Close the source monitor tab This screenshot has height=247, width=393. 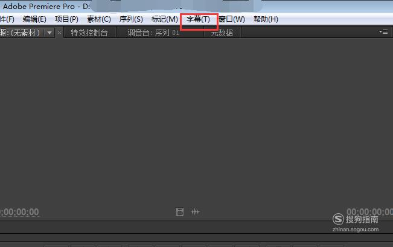(x=59, y=33)
